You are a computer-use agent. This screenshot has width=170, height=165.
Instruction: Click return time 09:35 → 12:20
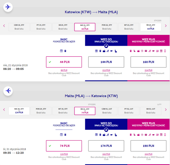pos(13,153)
